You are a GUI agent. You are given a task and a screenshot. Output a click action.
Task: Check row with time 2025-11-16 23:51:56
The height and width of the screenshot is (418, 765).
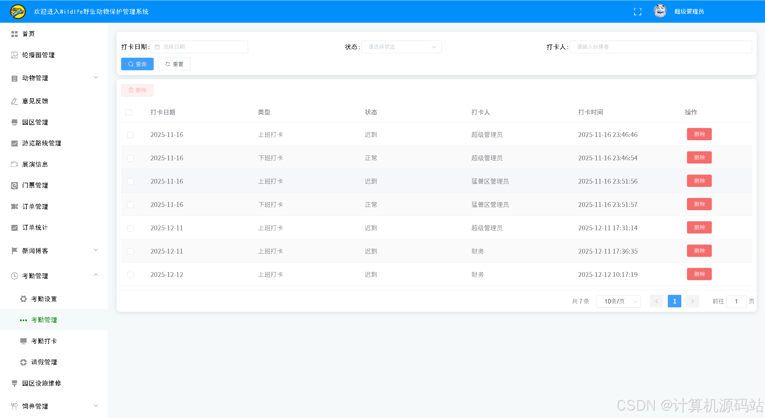[130, 181]
